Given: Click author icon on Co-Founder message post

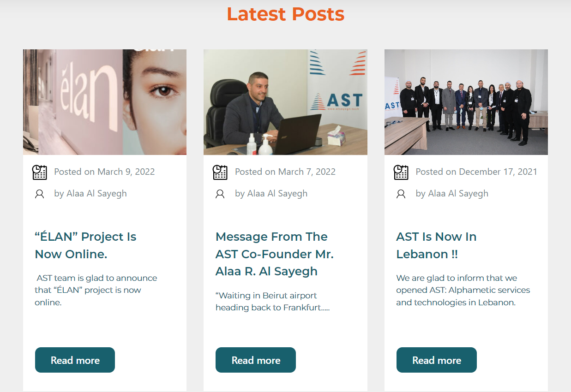Looking at the screenshot, I should click(220, 194).
